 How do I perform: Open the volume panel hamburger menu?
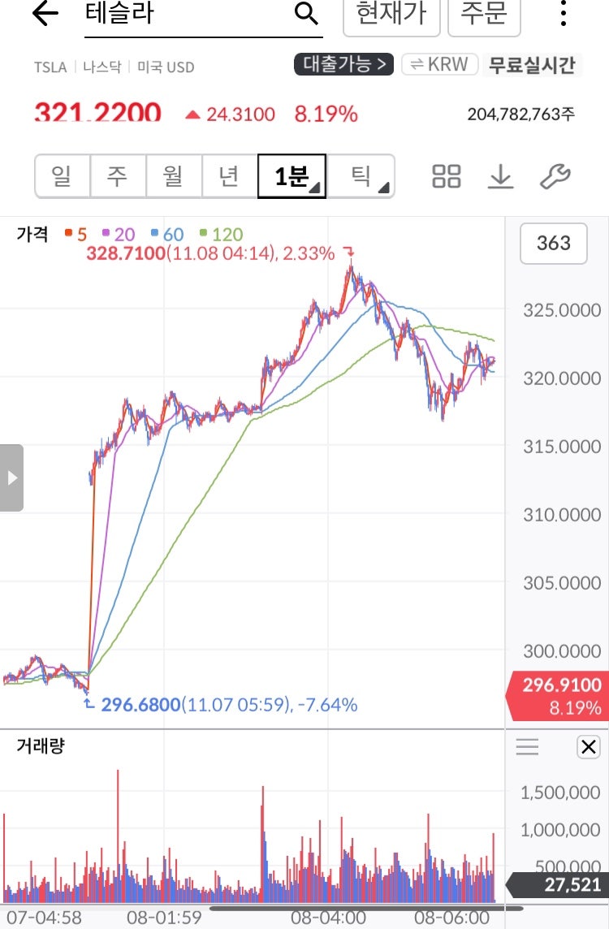527,746
